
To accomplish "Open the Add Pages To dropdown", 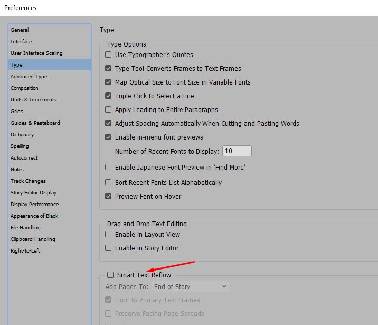I will pyautogui.click(x=190, y=286).
